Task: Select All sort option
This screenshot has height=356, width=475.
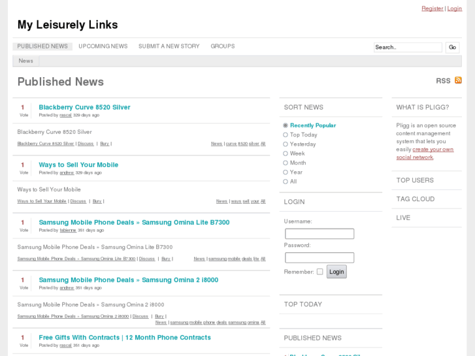Action: coord(286,182)
